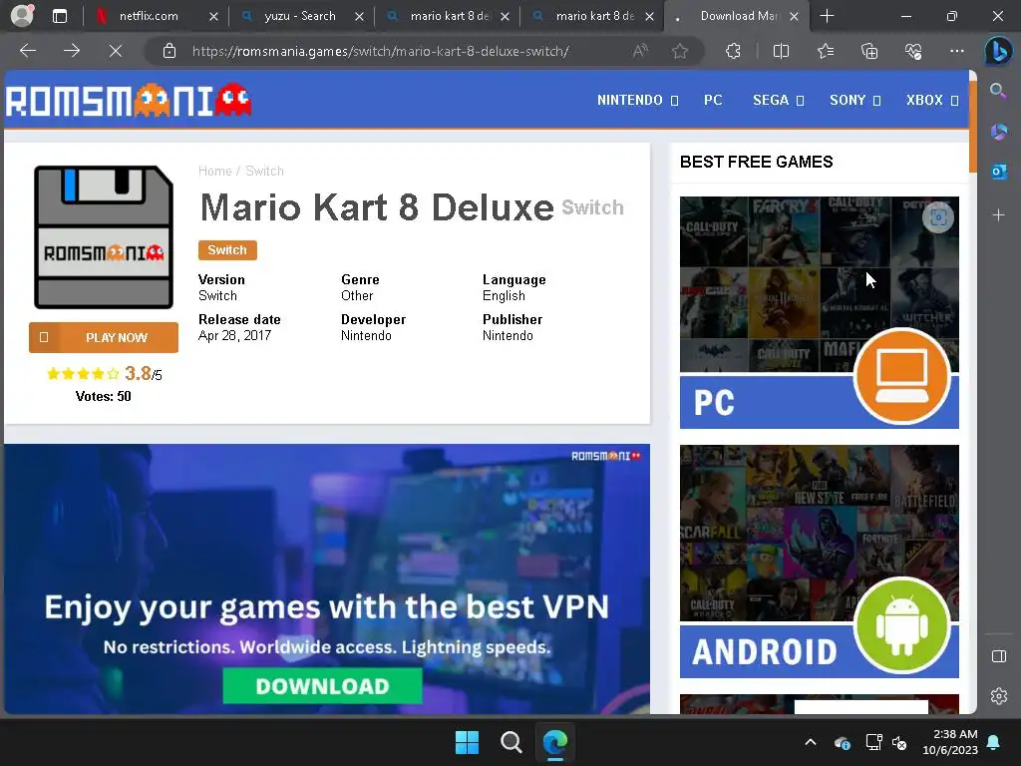Open the notification bell icon
The image size is (1021, 766).
pyautogui.click(x=994, y=742)
